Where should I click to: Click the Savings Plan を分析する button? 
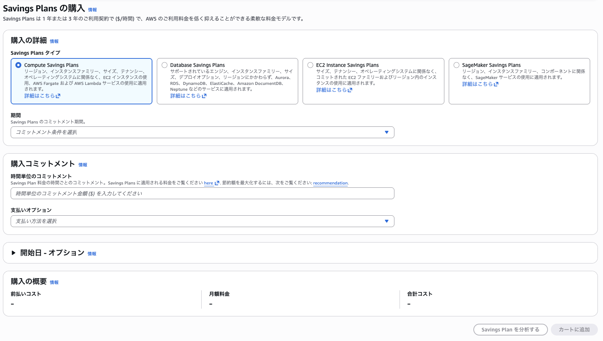tap(510, 330)
